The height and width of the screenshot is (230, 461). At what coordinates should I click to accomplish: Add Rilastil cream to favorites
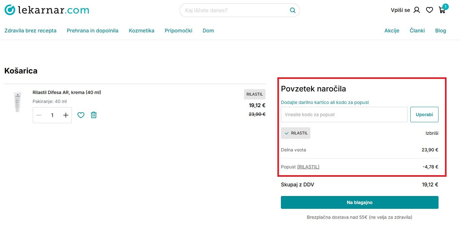pyautogui.click(x=81, y=115)
